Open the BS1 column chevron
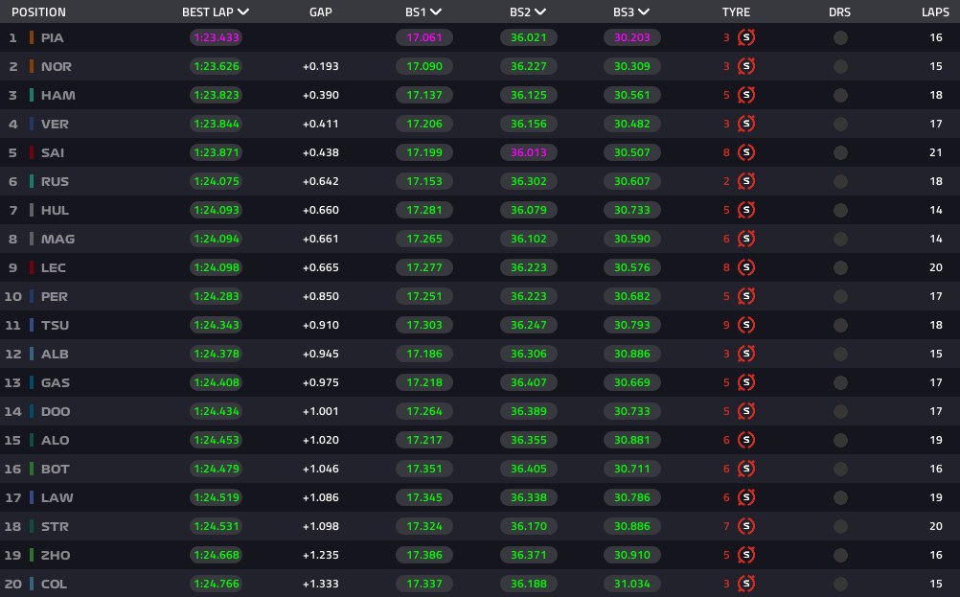 436,11
